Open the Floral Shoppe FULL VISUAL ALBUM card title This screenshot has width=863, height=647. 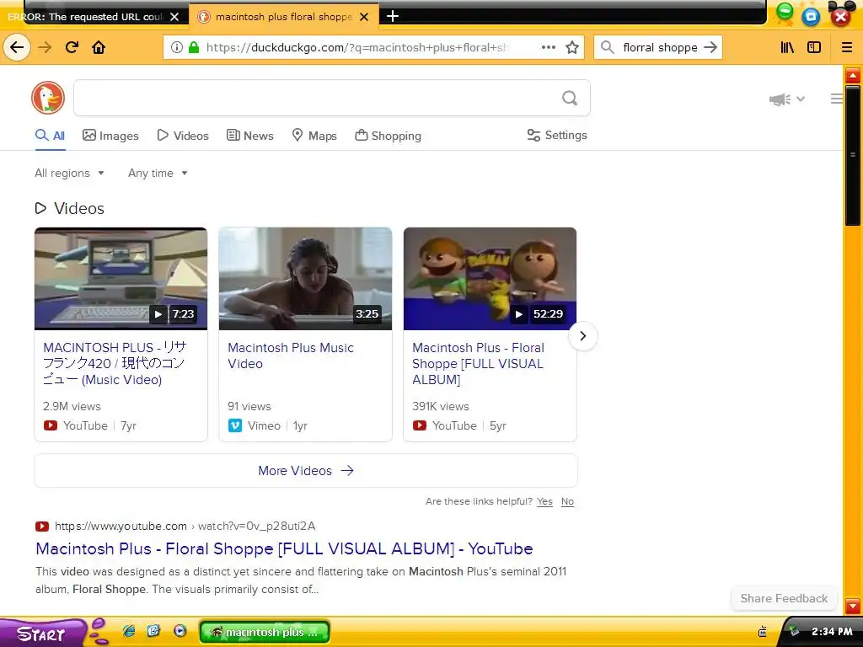[479, 364]
